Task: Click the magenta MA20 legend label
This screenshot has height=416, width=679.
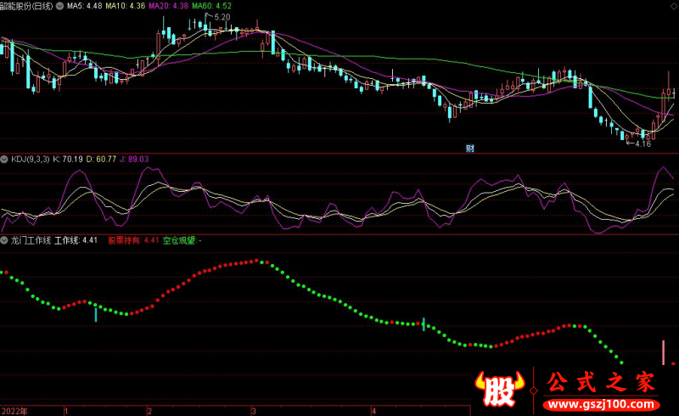Action: click(x=168, y=6)
